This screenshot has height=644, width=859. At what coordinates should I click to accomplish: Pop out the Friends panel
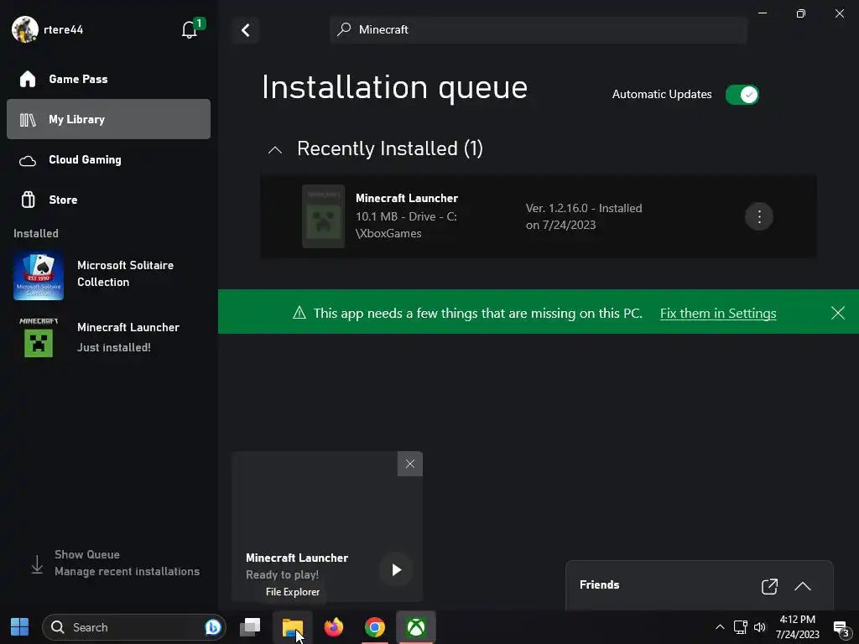[769, 586]
